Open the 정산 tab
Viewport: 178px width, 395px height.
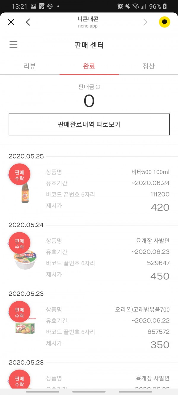pyautogui.click(x=148, y=66)
